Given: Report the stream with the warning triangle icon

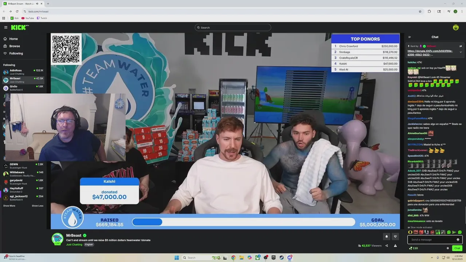Looking at the screenshot, I should point(395,246).
